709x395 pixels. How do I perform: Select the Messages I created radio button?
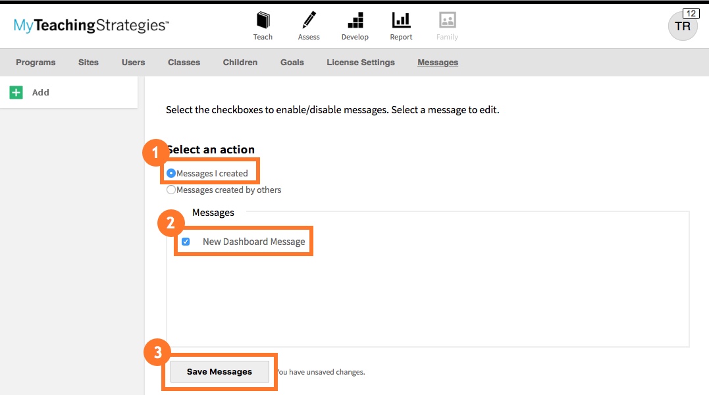click(x=171, y=173)
